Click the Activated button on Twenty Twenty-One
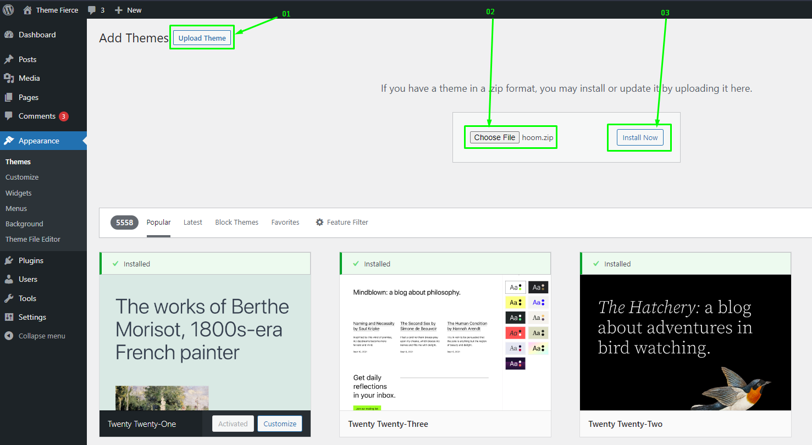Image resolution: width=812 pixels, height=445 pixels. coord(233,424)
